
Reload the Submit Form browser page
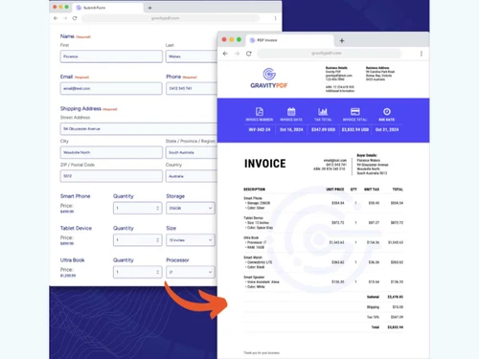75,18
